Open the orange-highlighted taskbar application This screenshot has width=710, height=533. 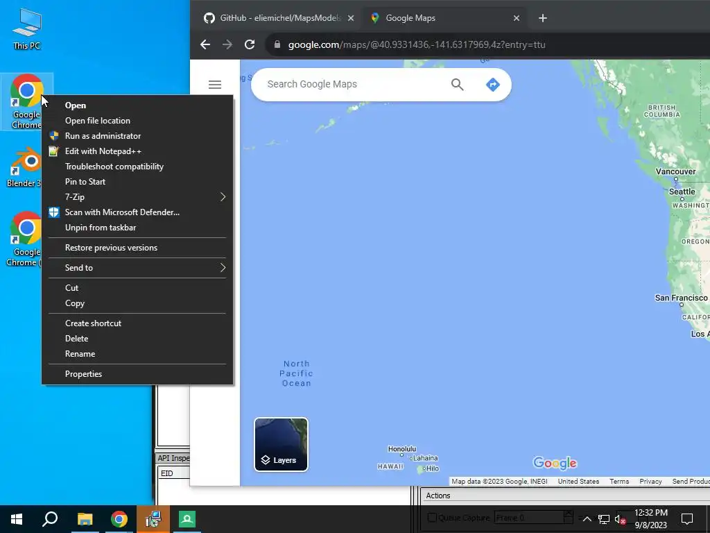(x=153, y=519)
